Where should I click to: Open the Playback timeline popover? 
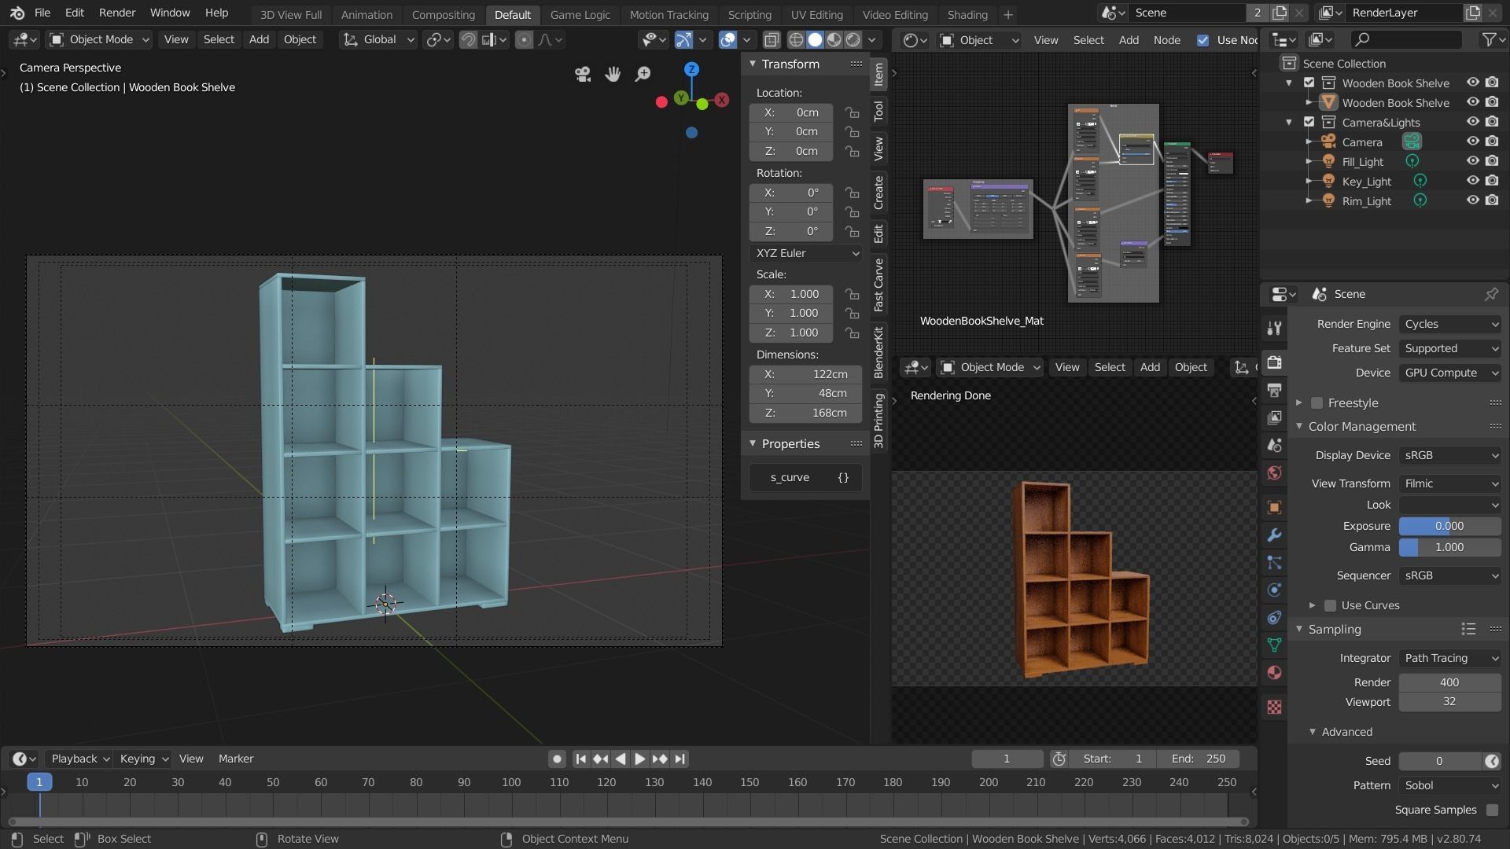coord(79,759)
